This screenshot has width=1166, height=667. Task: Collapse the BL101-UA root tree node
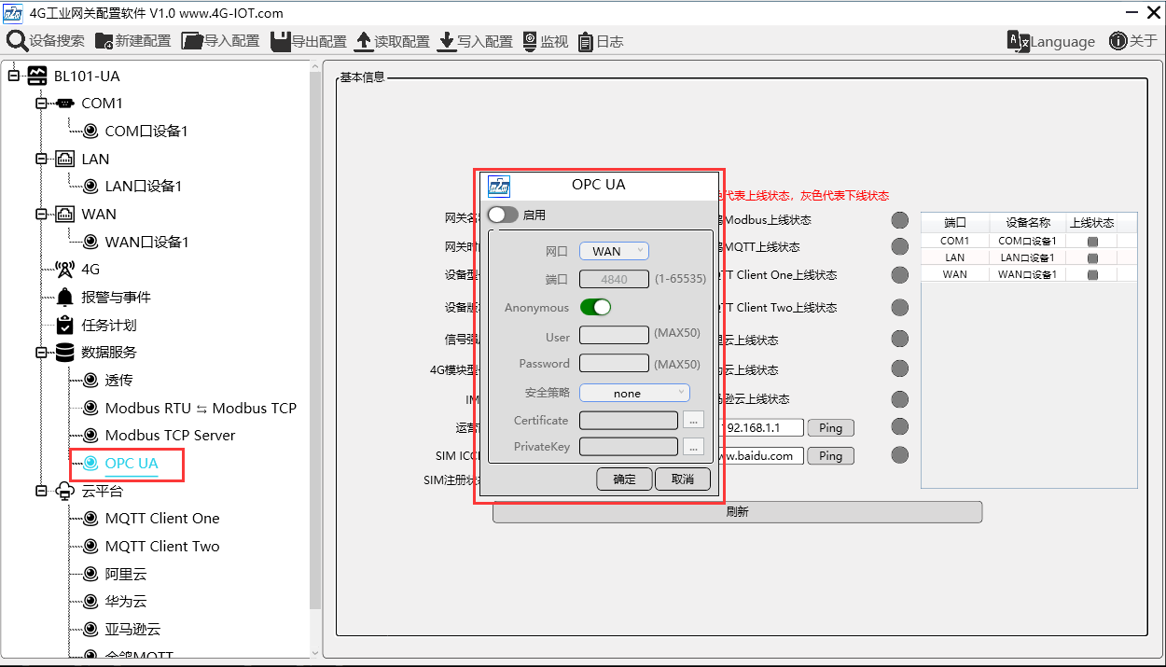pyautogui.click(x=13, y=76)
